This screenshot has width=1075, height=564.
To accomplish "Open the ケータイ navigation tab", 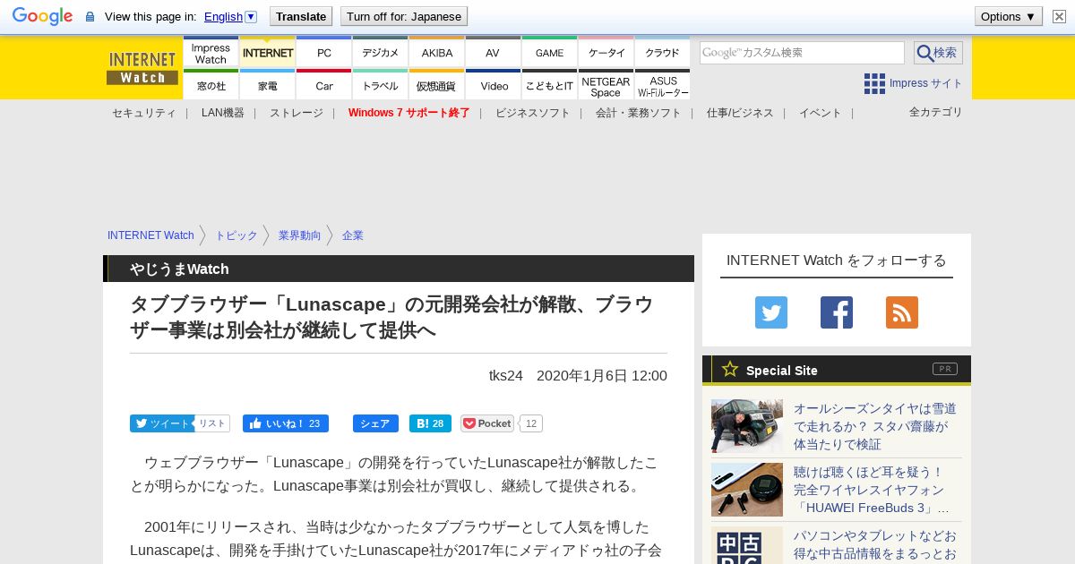I will (606, 54).
